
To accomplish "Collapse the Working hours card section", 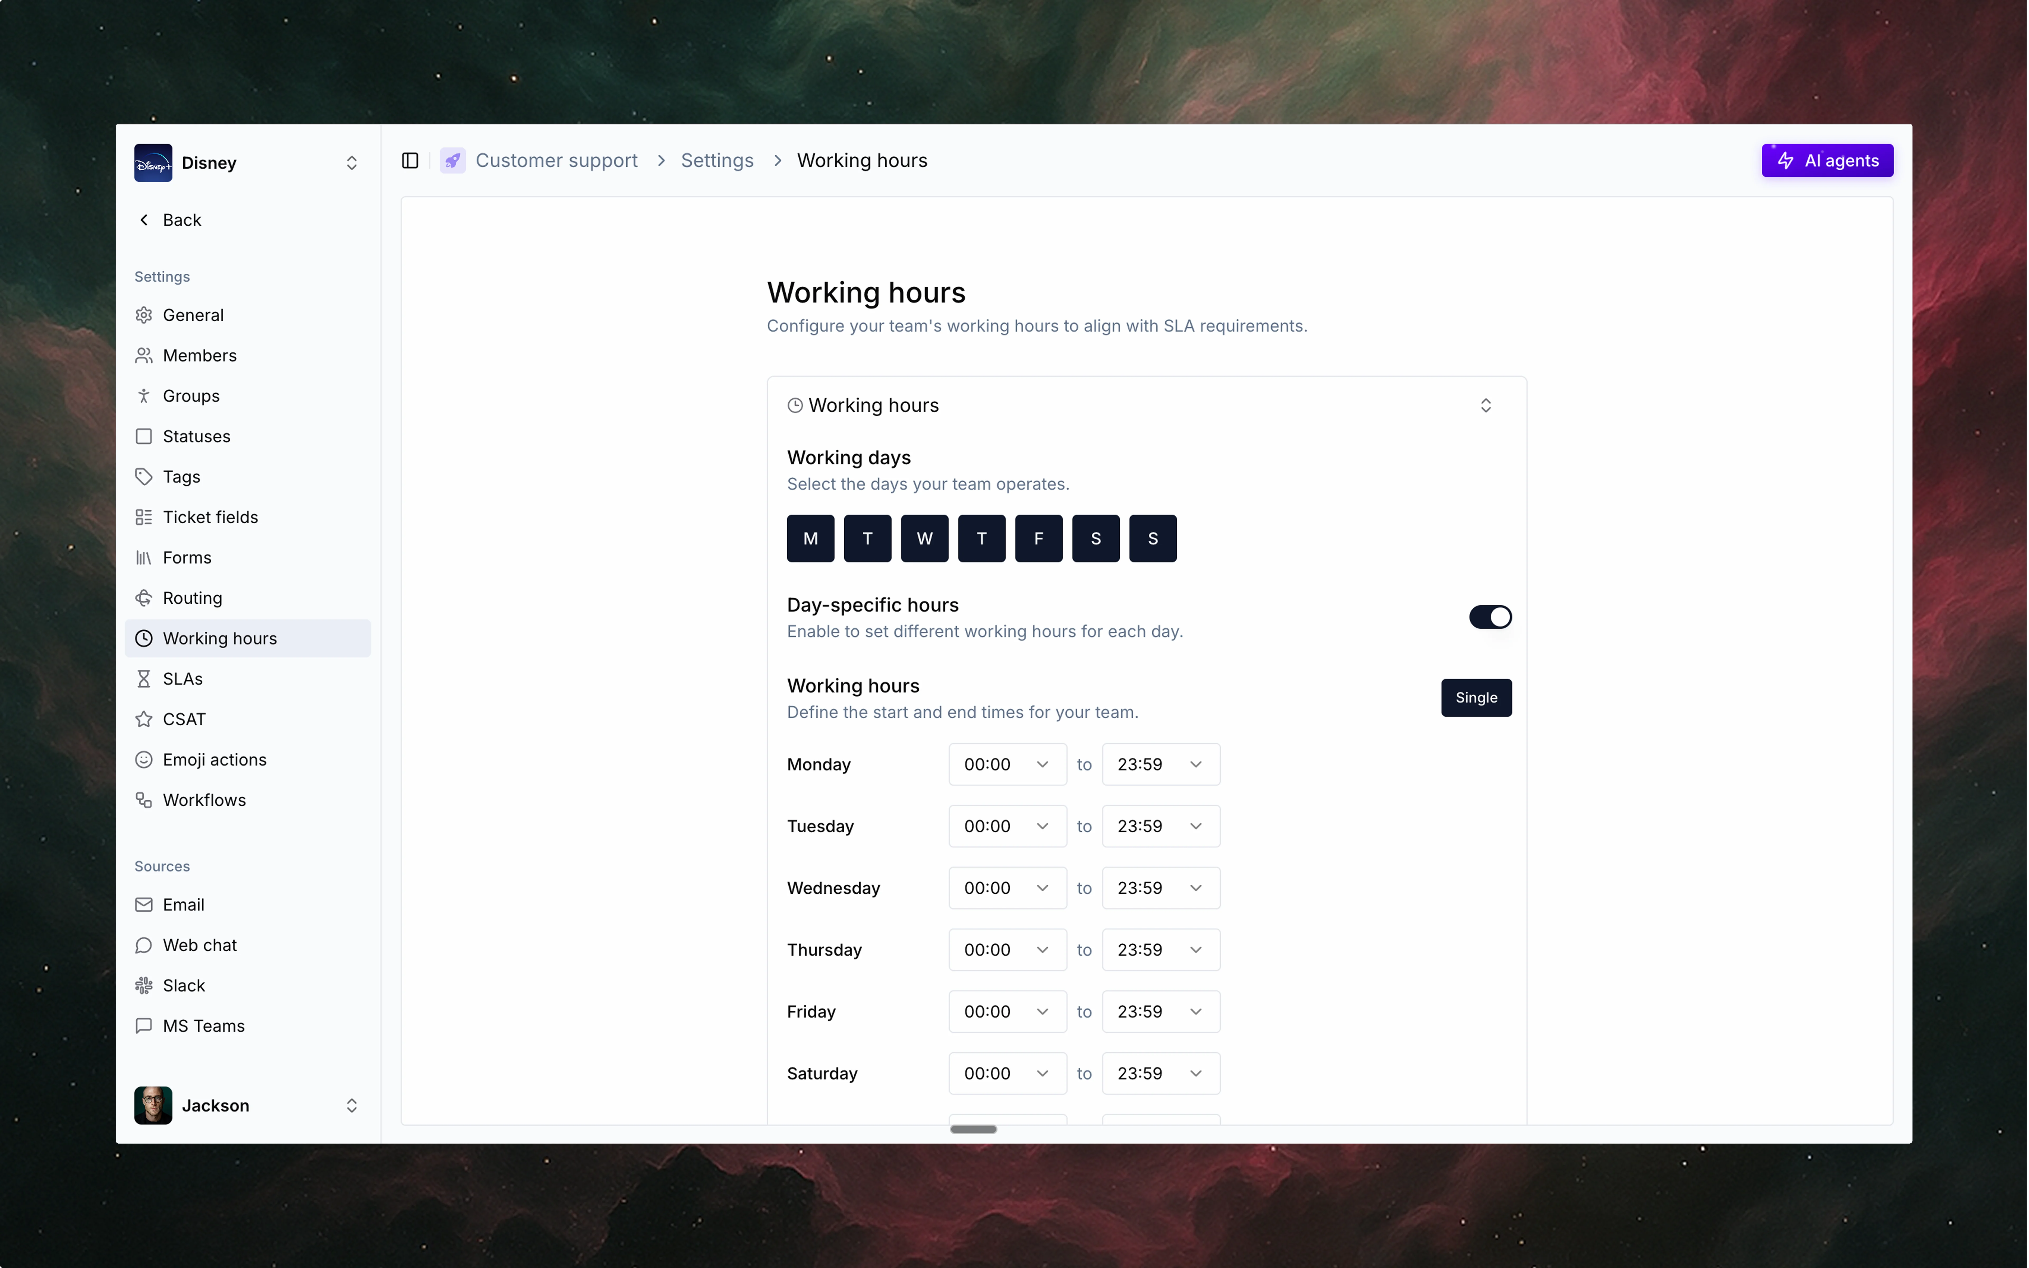I will click(1486, 406).
